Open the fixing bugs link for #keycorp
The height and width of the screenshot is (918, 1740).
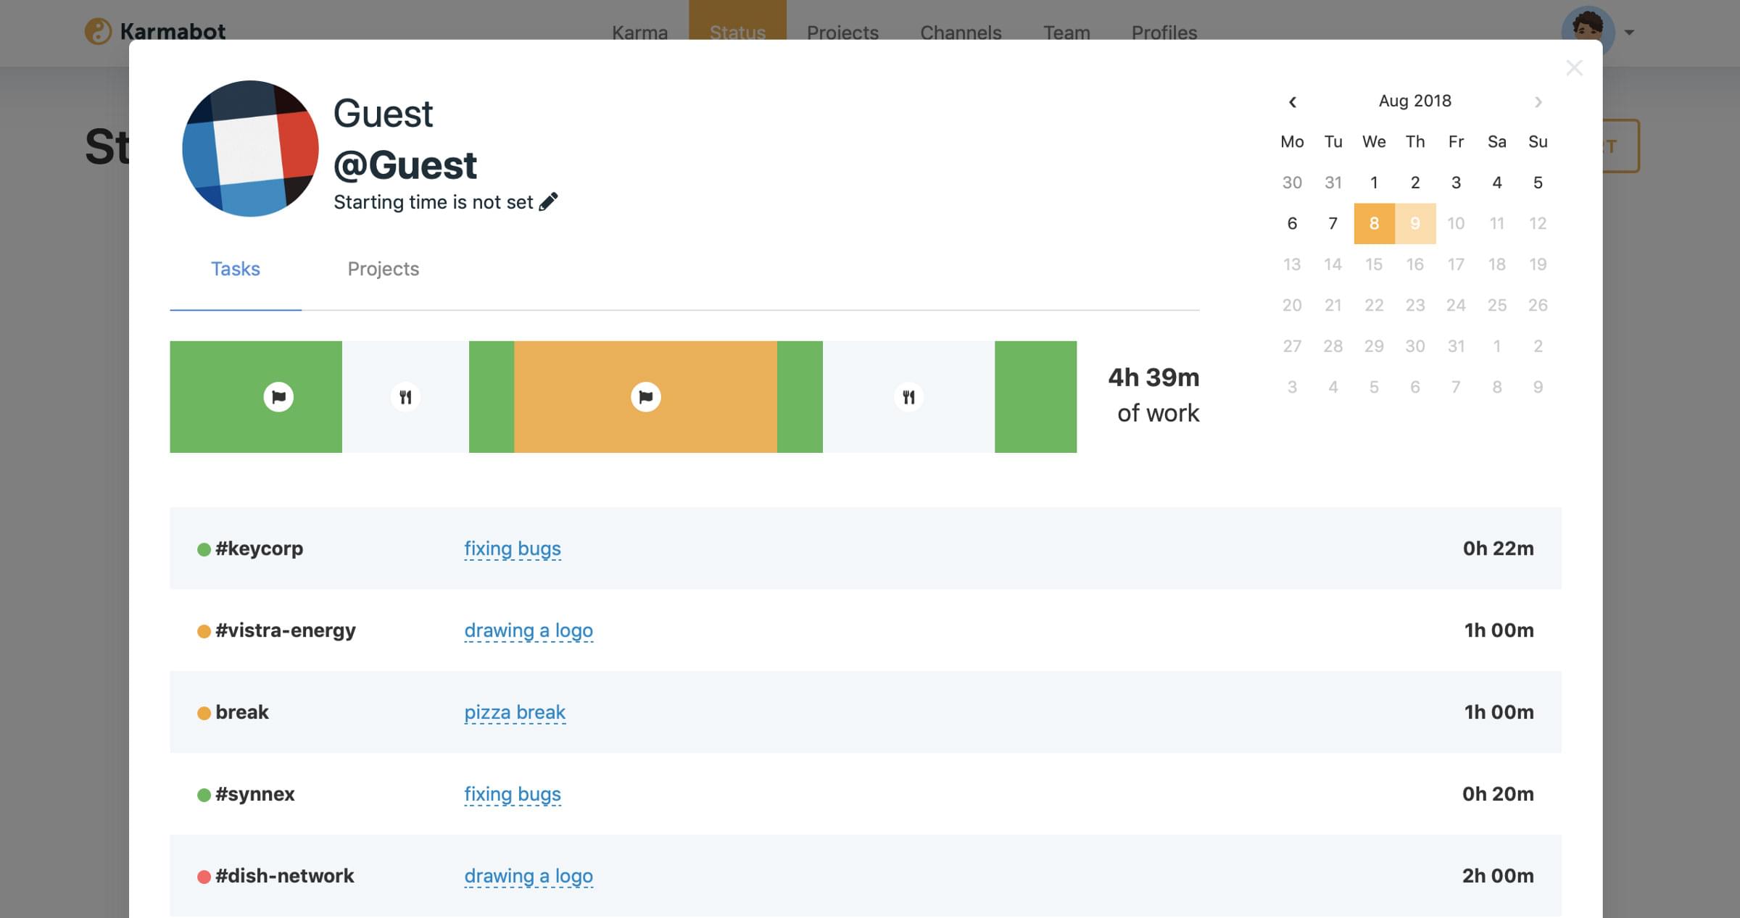[512, 548]
